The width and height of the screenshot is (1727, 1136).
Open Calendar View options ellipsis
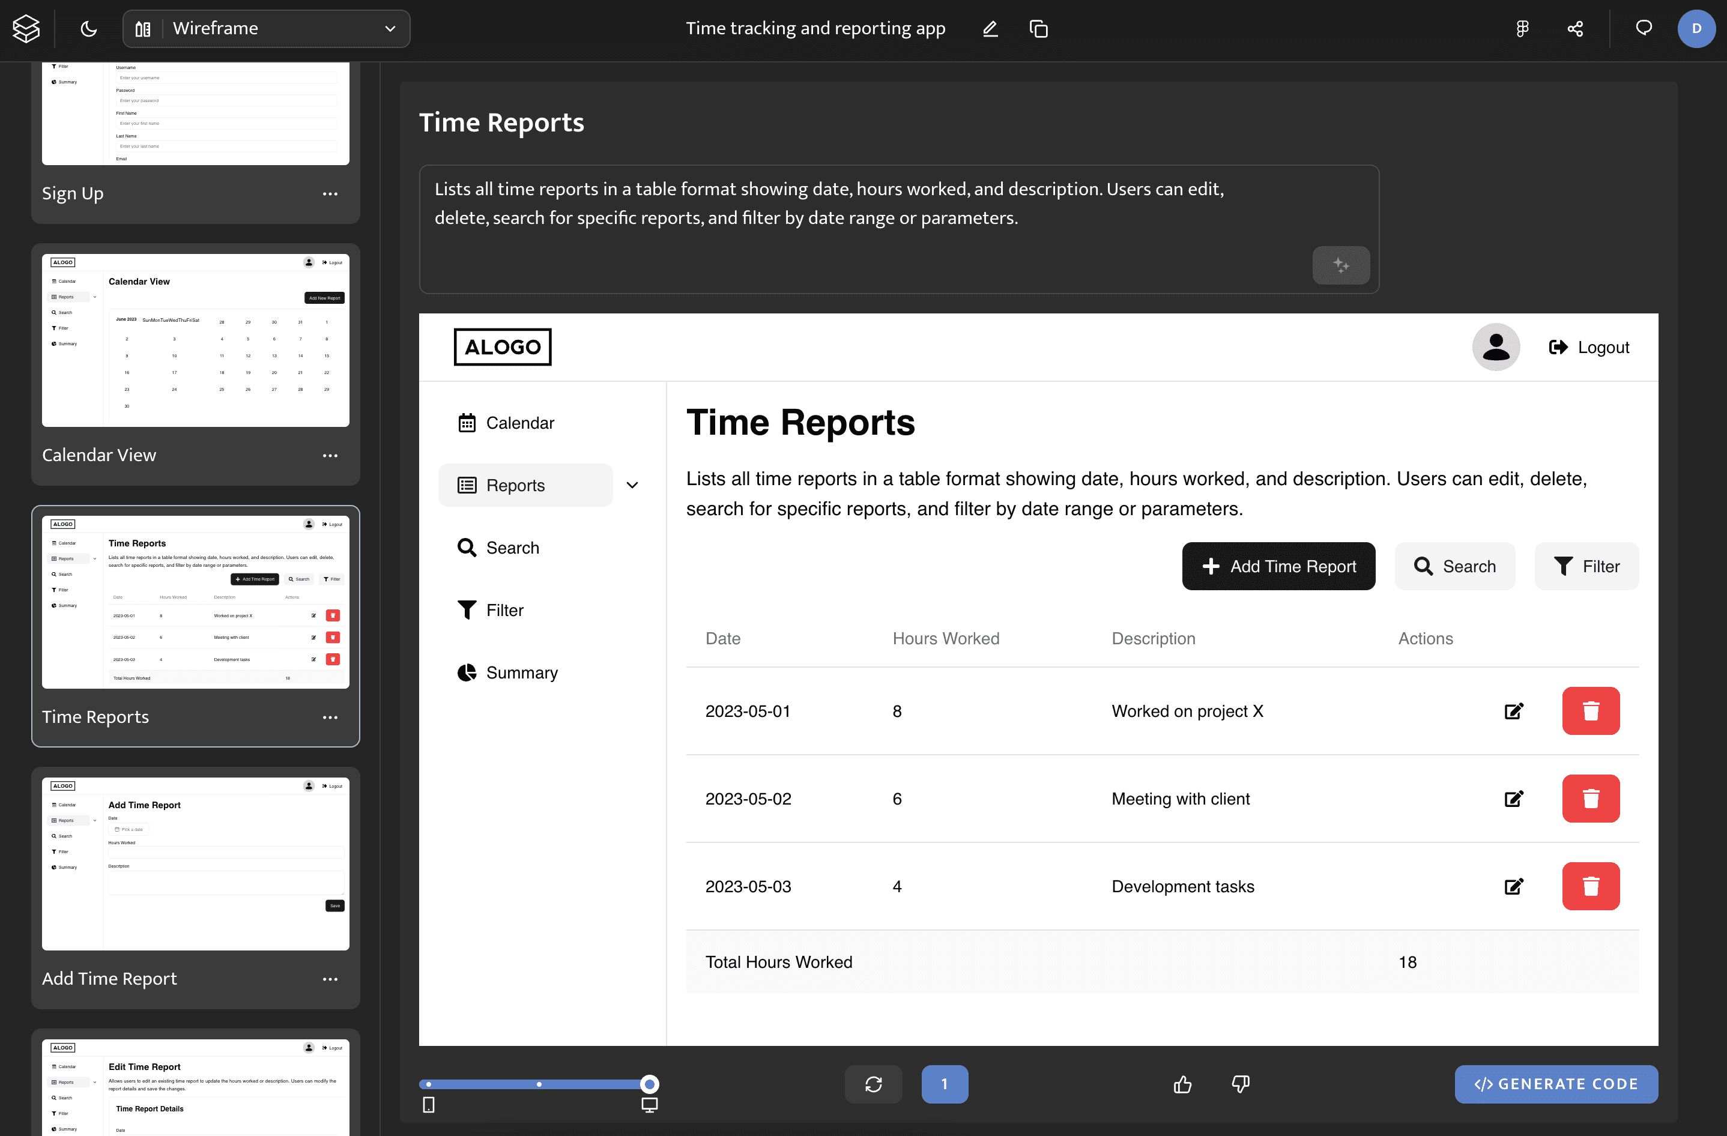pos(330,456)
